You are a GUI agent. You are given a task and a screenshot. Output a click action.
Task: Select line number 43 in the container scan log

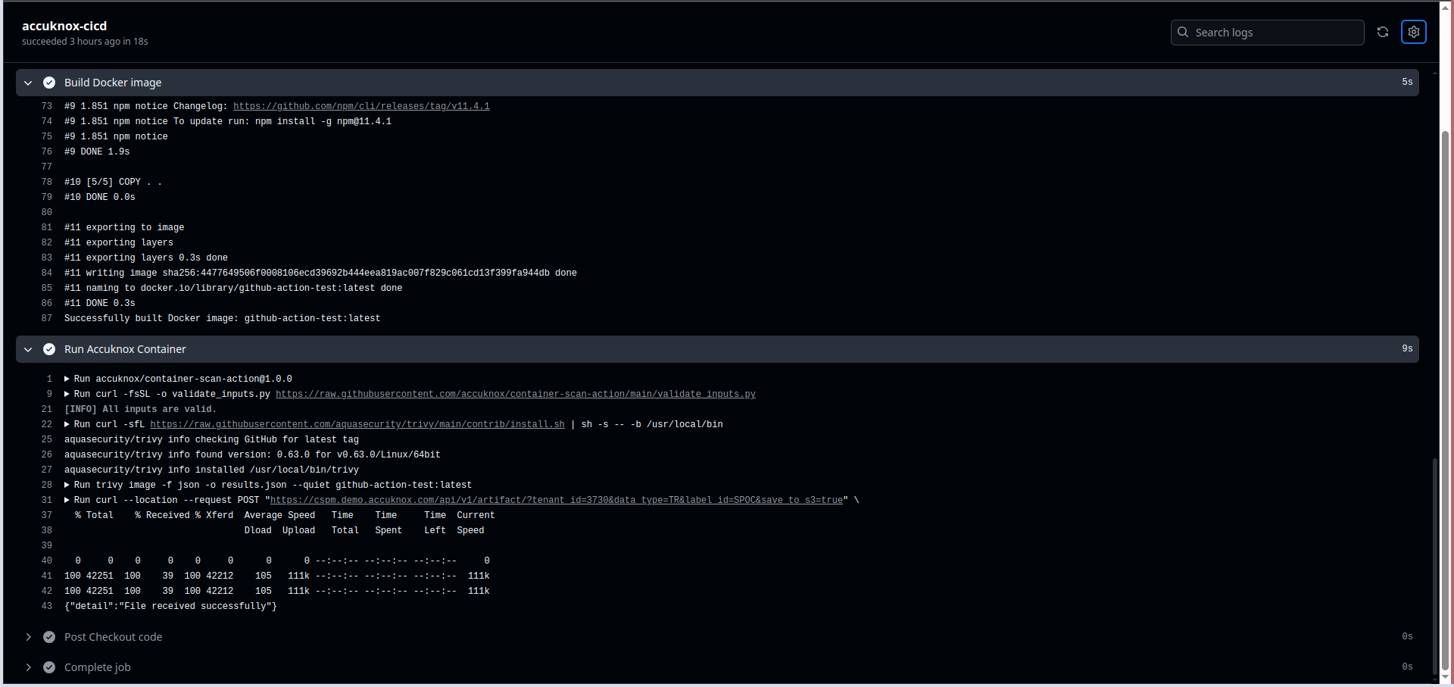46,606
